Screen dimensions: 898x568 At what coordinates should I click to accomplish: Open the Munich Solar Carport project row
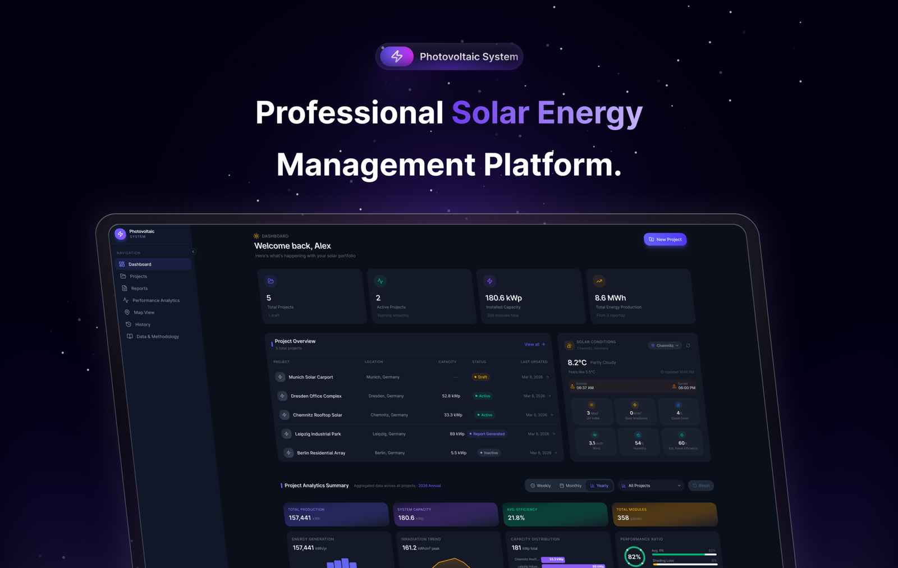tap(413, 377)
